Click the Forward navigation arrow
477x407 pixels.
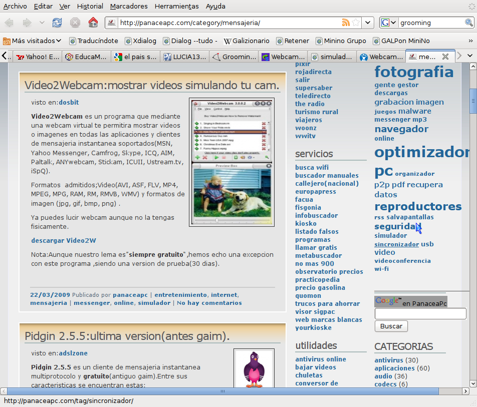point(27,23)
